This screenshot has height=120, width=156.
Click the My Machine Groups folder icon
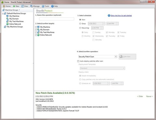click(5, 27)
